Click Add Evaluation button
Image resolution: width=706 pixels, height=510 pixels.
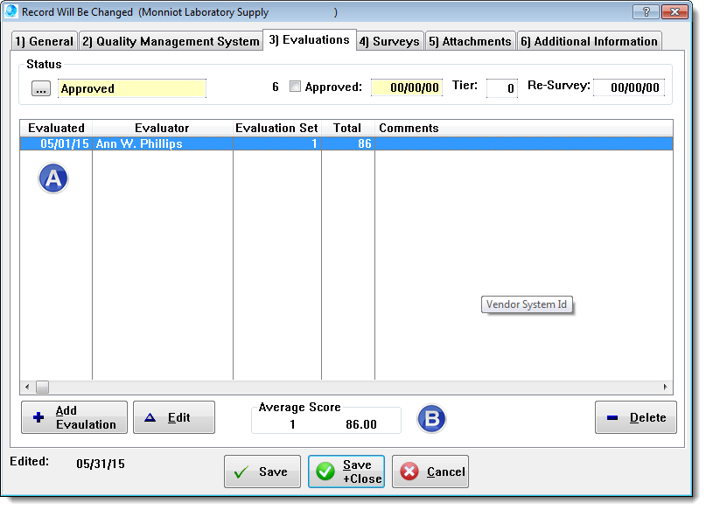pyautogui.click(x=74, y=417)
